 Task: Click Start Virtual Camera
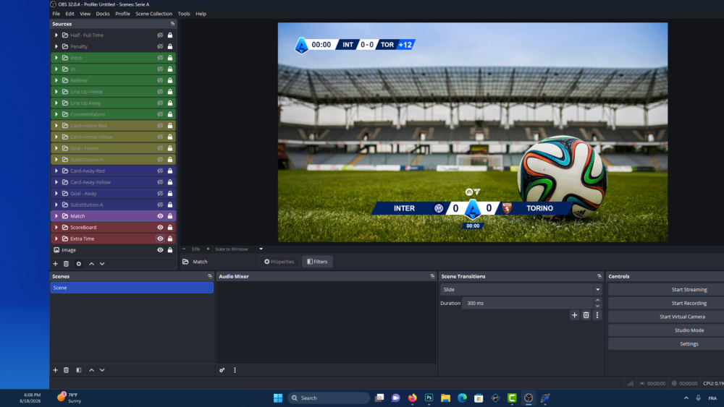tap(682, 317)
